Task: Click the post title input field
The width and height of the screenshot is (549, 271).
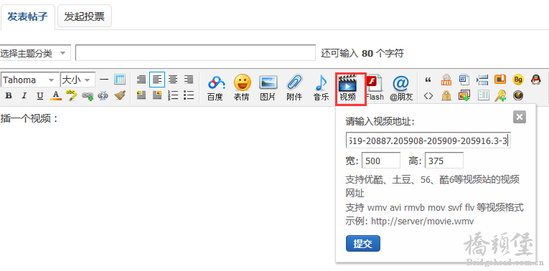Action: click(x=196, y=53)
